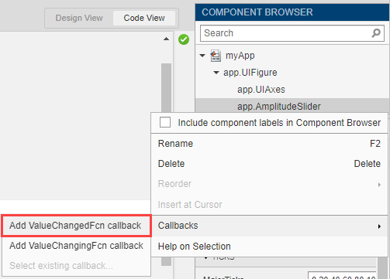Image resolution: width=390 pixels, height=279 pixels.
Task: Click the magnifier icon in Search box
Action: [376, 33]
